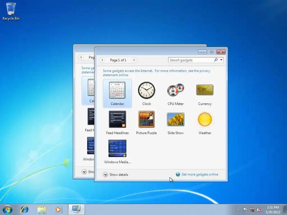The image size is (287, 215).
Task: Close the front gadget gallery window
Action: pos(221,52)
